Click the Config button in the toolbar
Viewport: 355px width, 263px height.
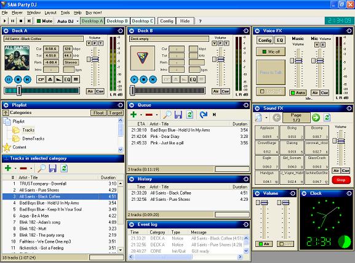point(167,21)
